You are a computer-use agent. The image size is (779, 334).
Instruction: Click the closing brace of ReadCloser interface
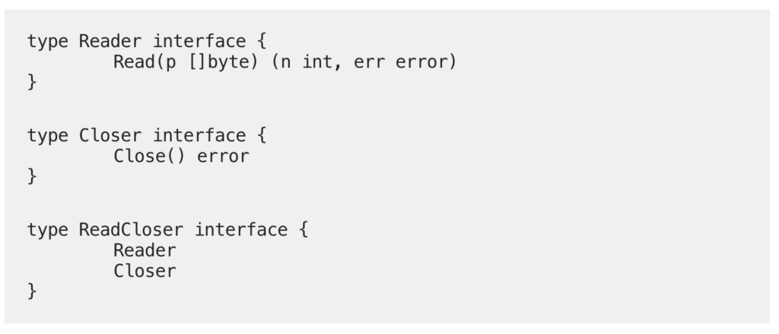32,291
